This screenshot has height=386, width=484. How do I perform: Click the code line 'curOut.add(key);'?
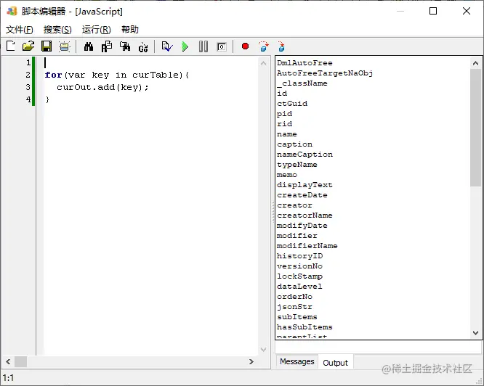tap(102, 87)
